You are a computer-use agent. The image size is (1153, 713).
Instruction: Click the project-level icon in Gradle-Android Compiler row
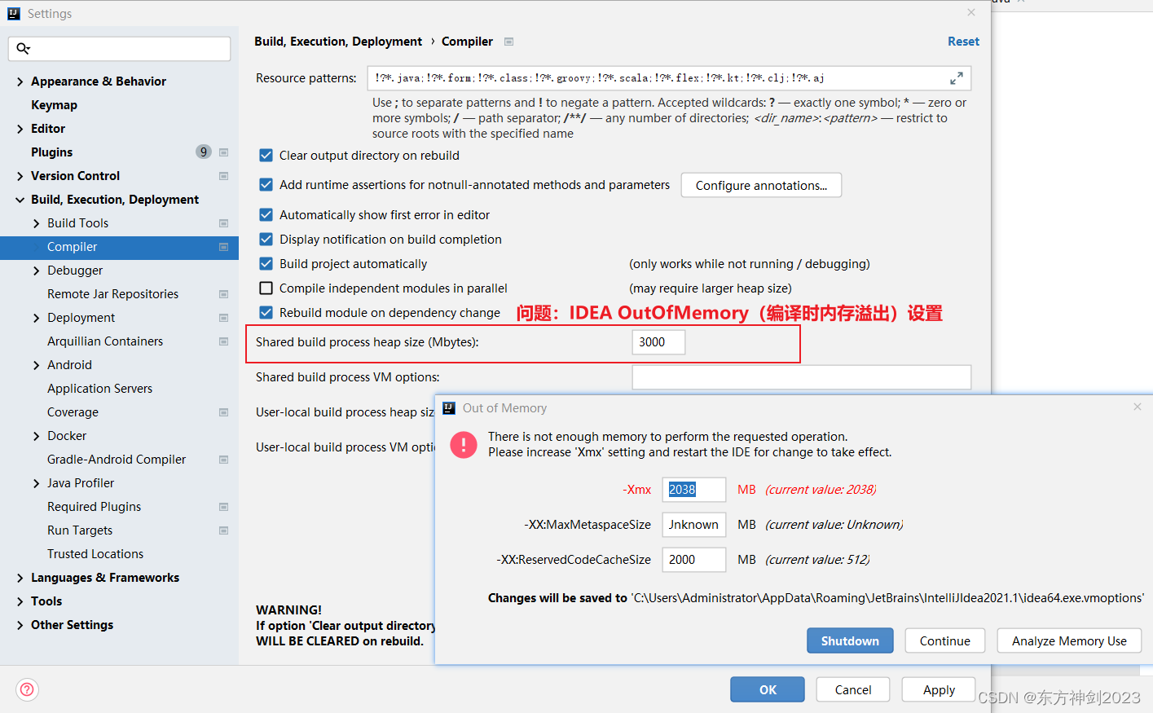[x=223, y=460]
